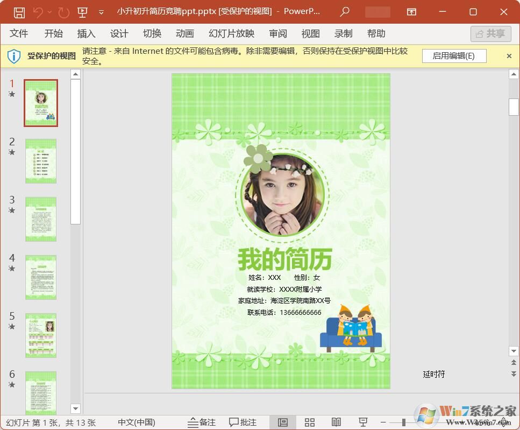Select slide 3 thumbnail in the pane
The image size is (520, 430).
click(x=40, y=218)
